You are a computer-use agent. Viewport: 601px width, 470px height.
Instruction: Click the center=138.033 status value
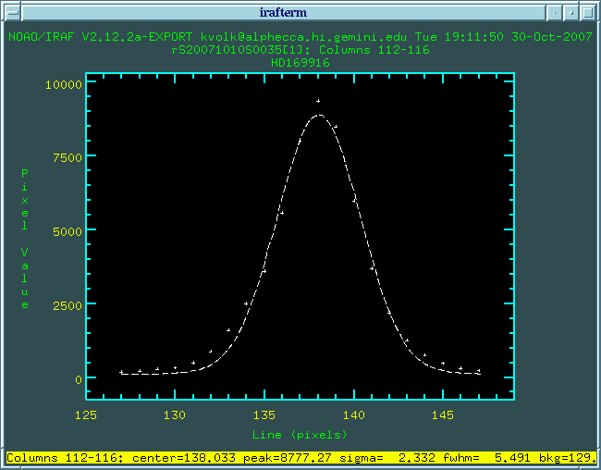click(x=184, y=458)
